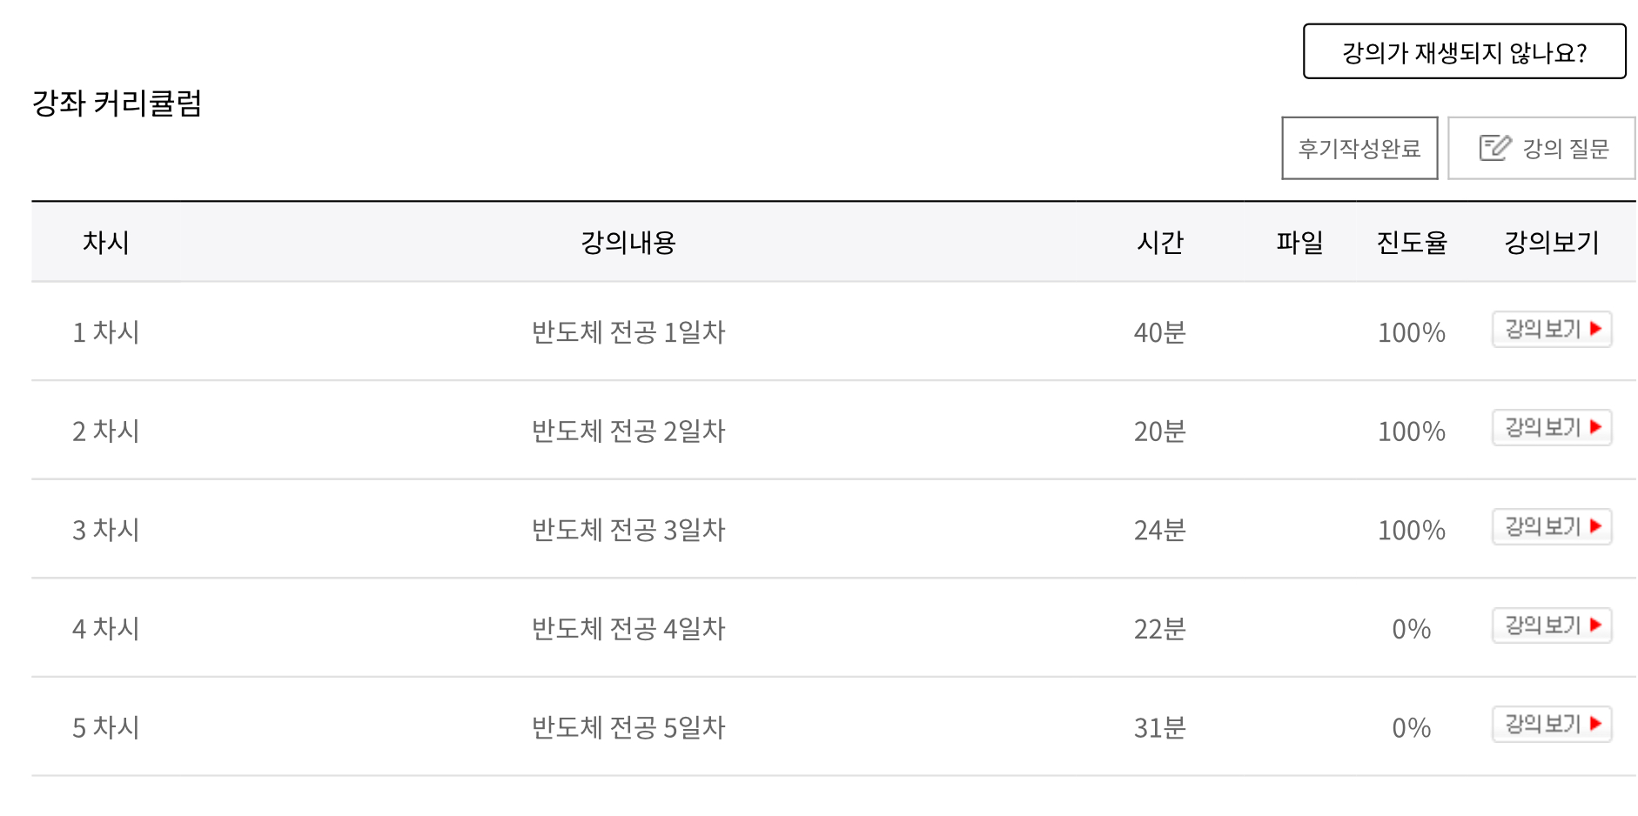Click the 파일 column header

click(x=1299, y=242)
